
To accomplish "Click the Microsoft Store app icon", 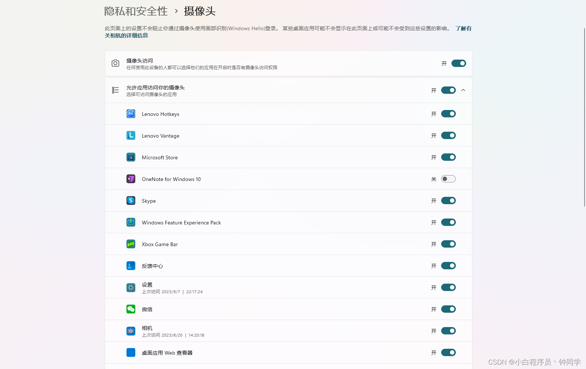I will pos(131,157).
